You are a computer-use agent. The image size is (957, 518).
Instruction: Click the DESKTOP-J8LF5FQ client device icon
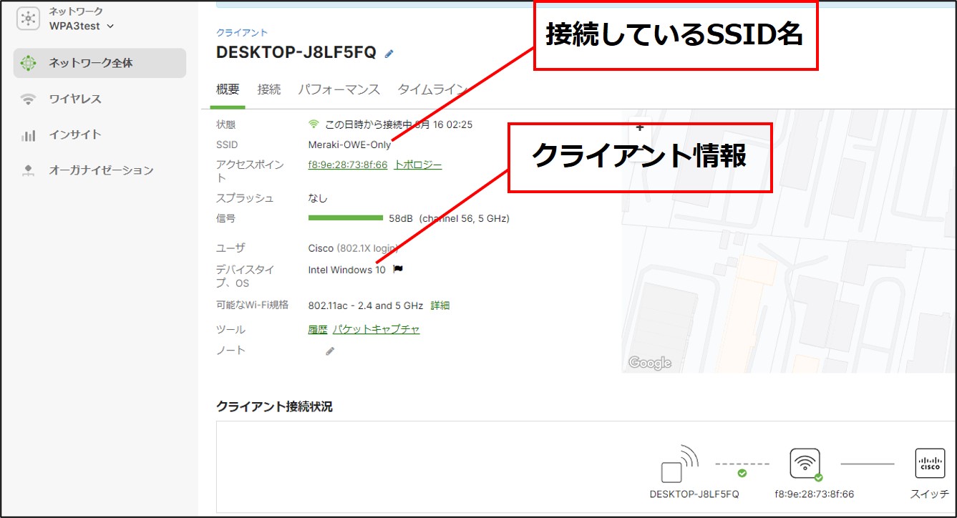[679, 463]
